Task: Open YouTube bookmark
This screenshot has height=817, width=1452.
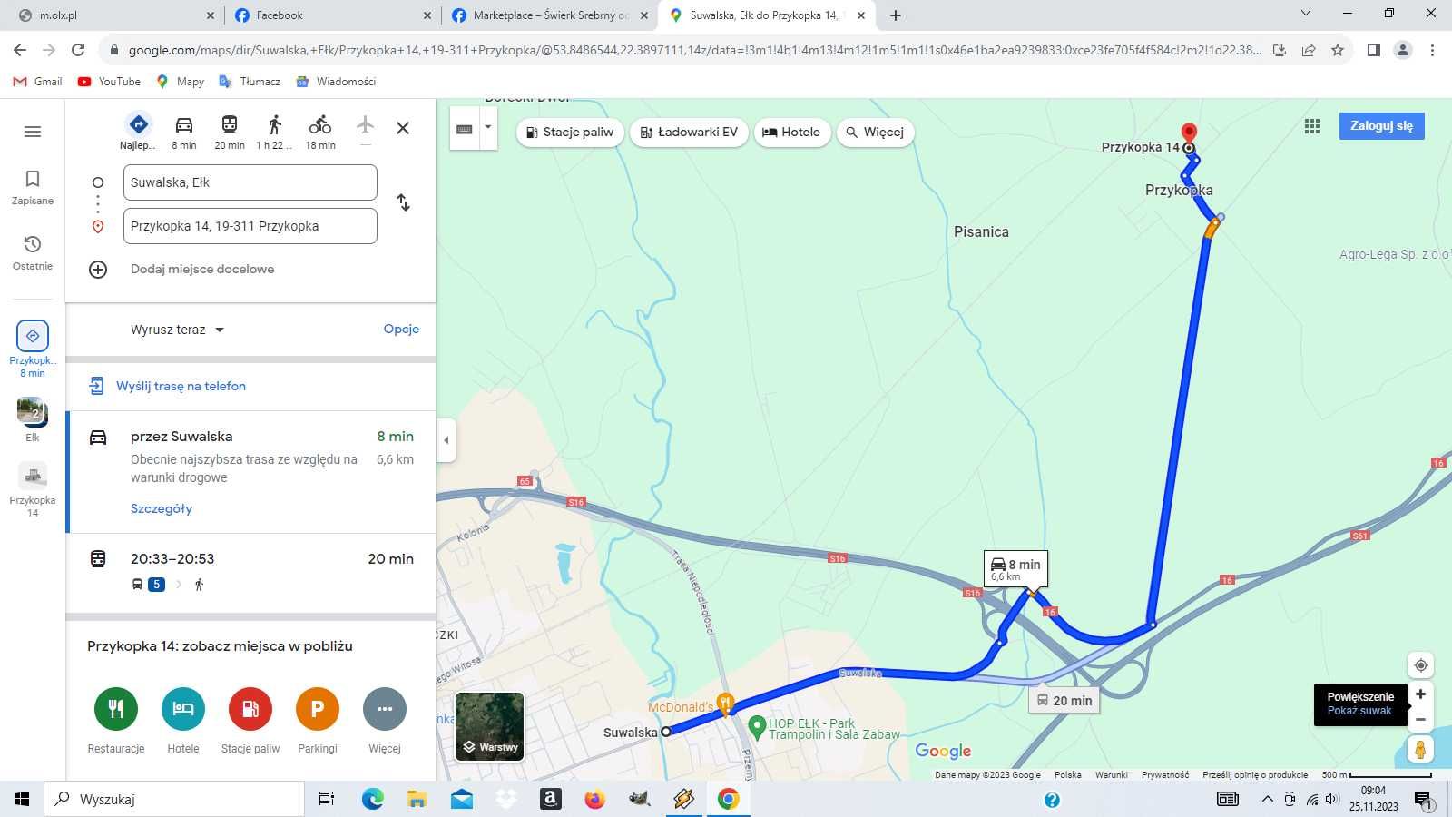Action: tap(109, 82)
